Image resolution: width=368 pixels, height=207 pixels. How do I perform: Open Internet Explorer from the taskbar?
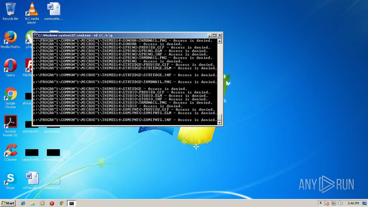coord(23,203)
